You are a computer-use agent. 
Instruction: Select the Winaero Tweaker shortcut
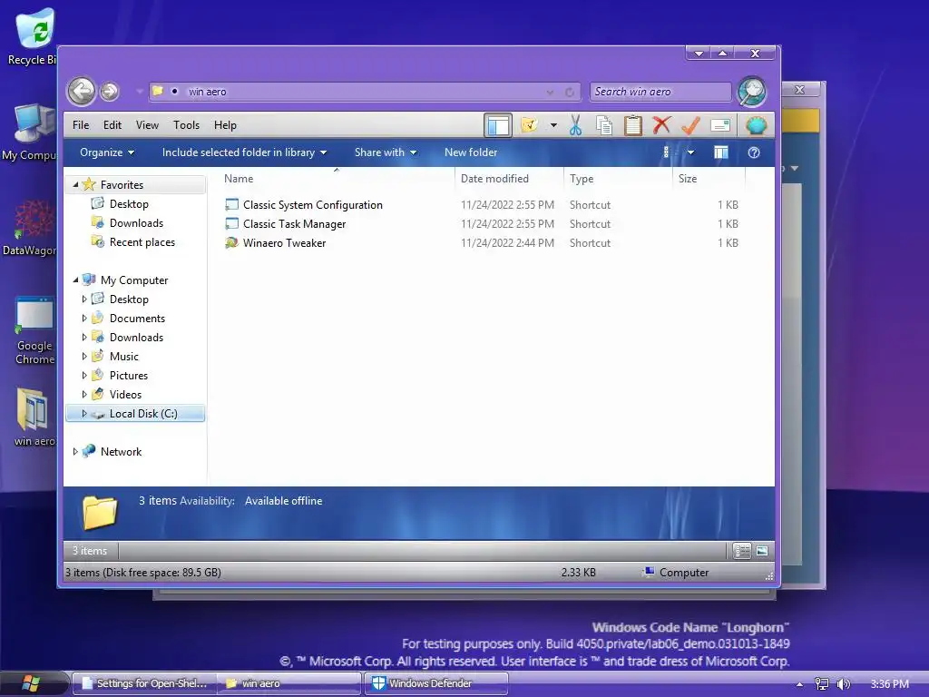point(284,242)
